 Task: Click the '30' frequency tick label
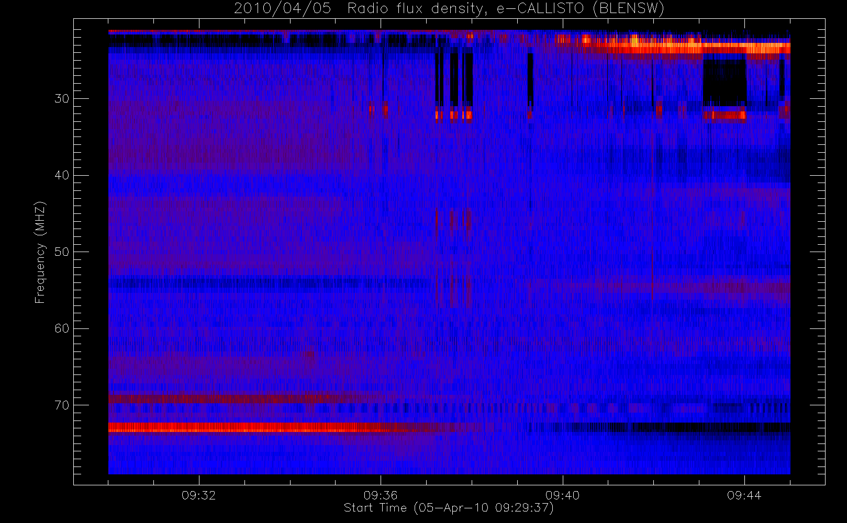62,98
